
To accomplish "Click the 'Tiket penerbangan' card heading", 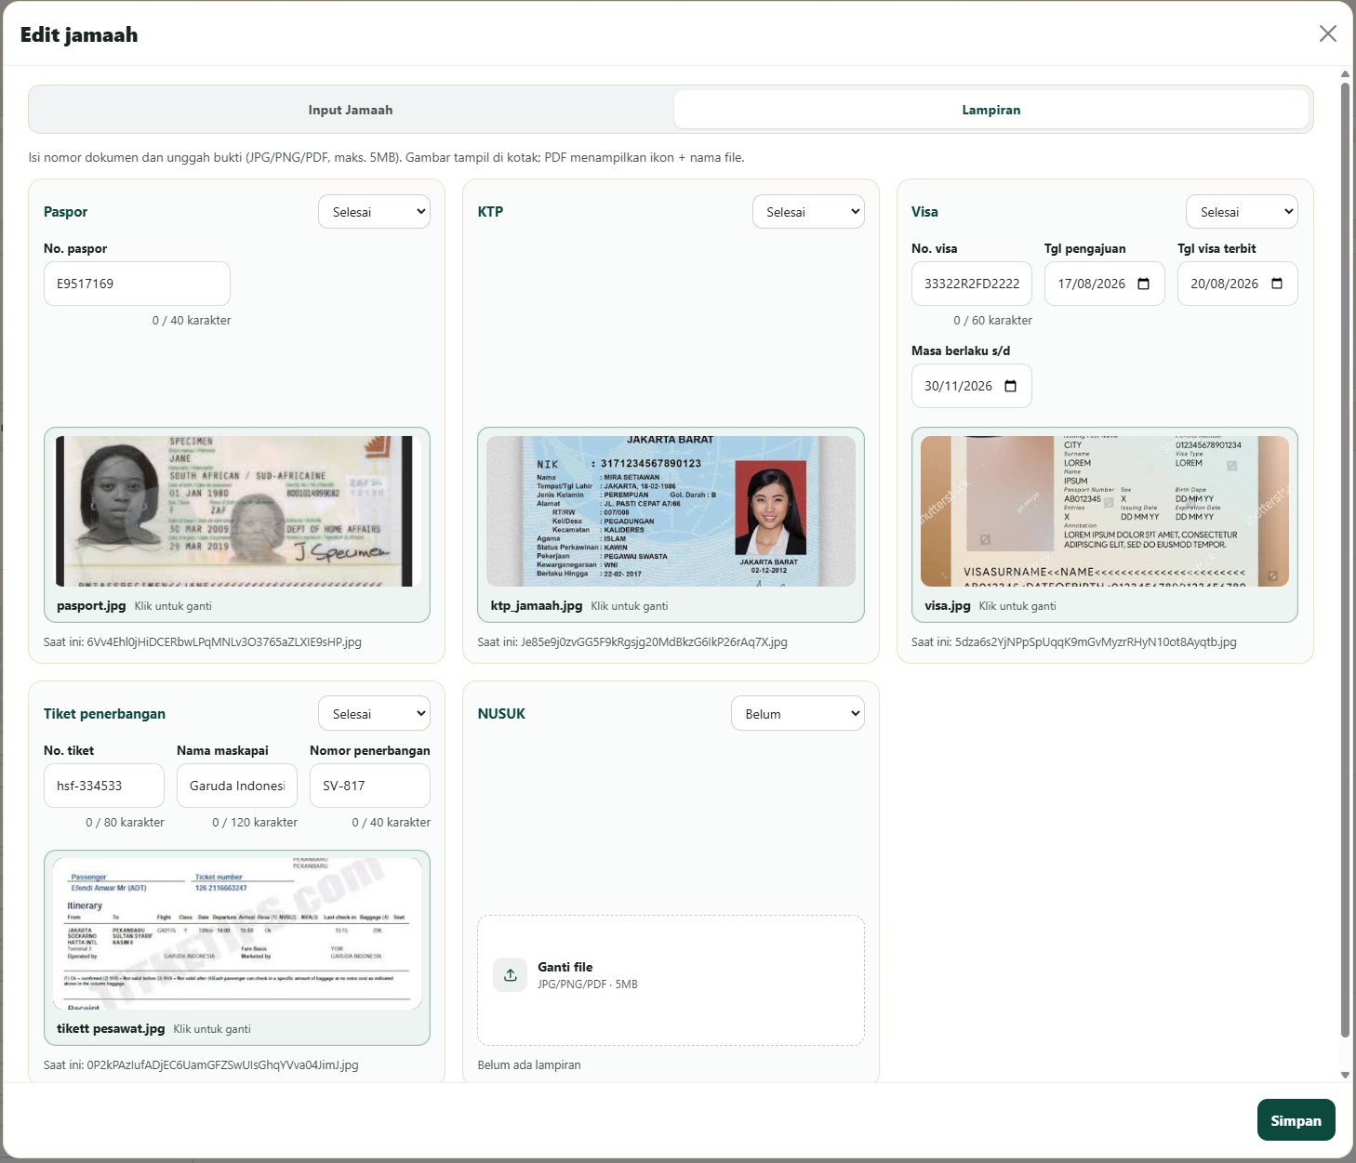I will pos(104,714).
